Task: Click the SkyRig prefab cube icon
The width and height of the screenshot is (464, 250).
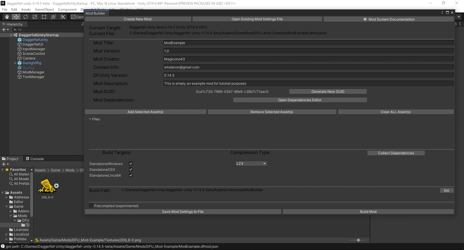Action: tap(20, 68)
